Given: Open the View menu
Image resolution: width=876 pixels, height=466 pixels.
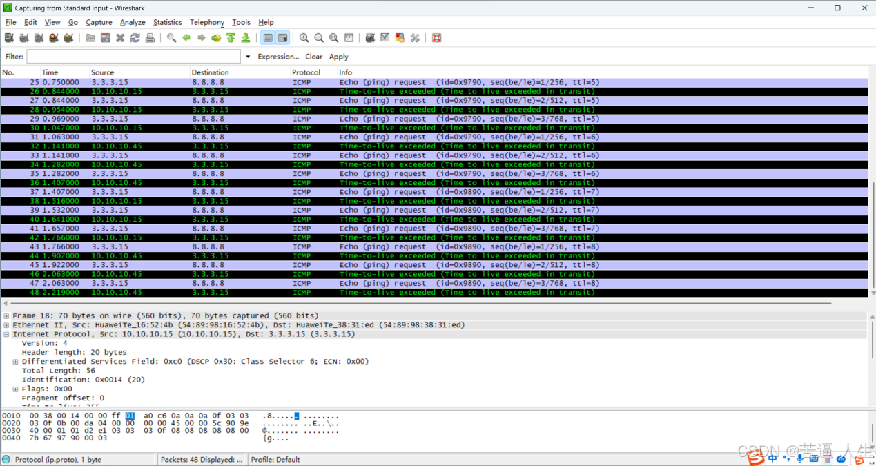Looking at the screenshot, I should (x=52, y=22).
